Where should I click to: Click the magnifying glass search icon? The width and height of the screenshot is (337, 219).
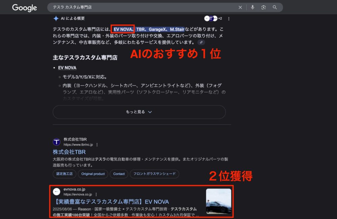pos(275,7)
